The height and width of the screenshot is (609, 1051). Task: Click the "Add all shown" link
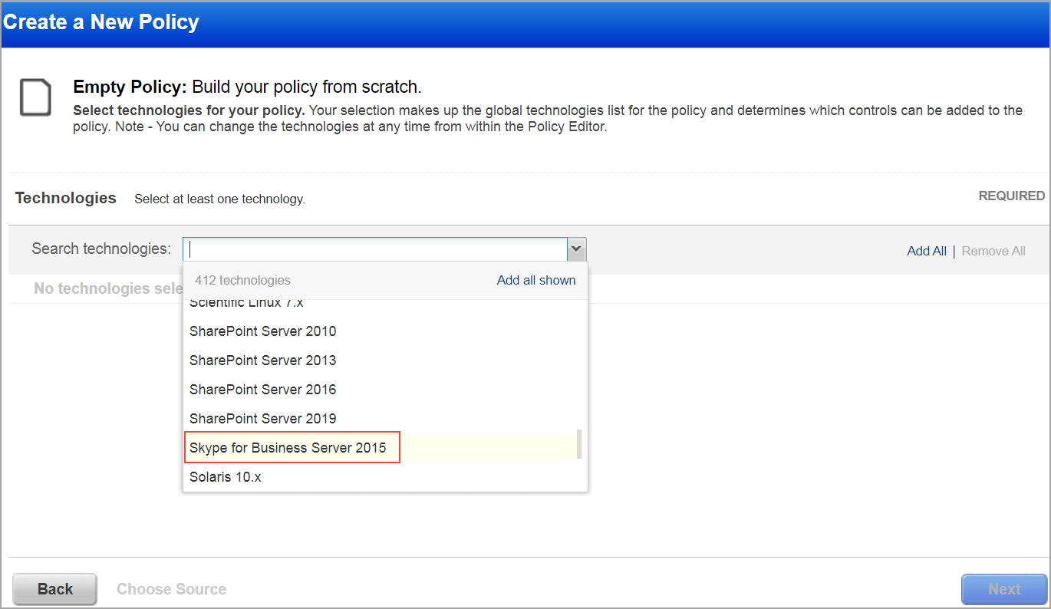pos(535,280)
